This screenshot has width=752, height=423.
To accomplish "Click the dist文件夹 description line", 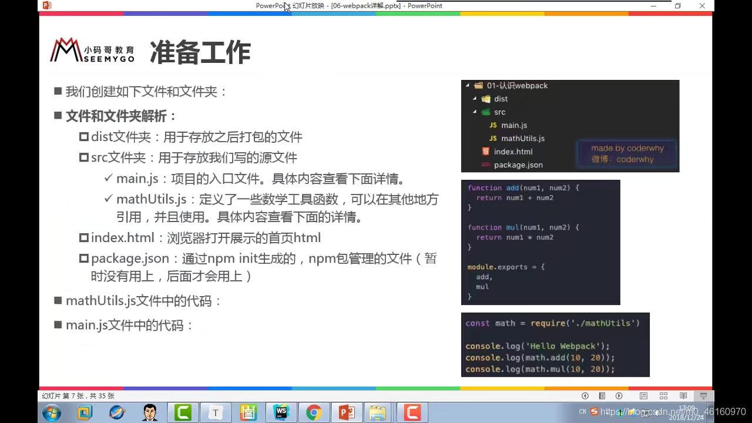I will 197,137.
